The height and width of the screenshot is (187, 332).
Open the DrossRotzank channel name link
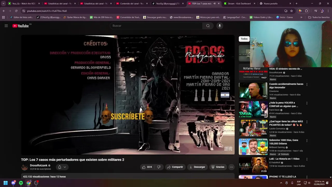pos(39,165)
